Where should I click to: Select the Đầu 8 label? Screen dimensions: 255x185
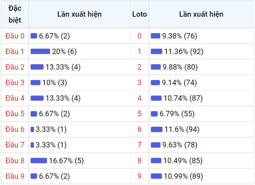tap(15, 160)
